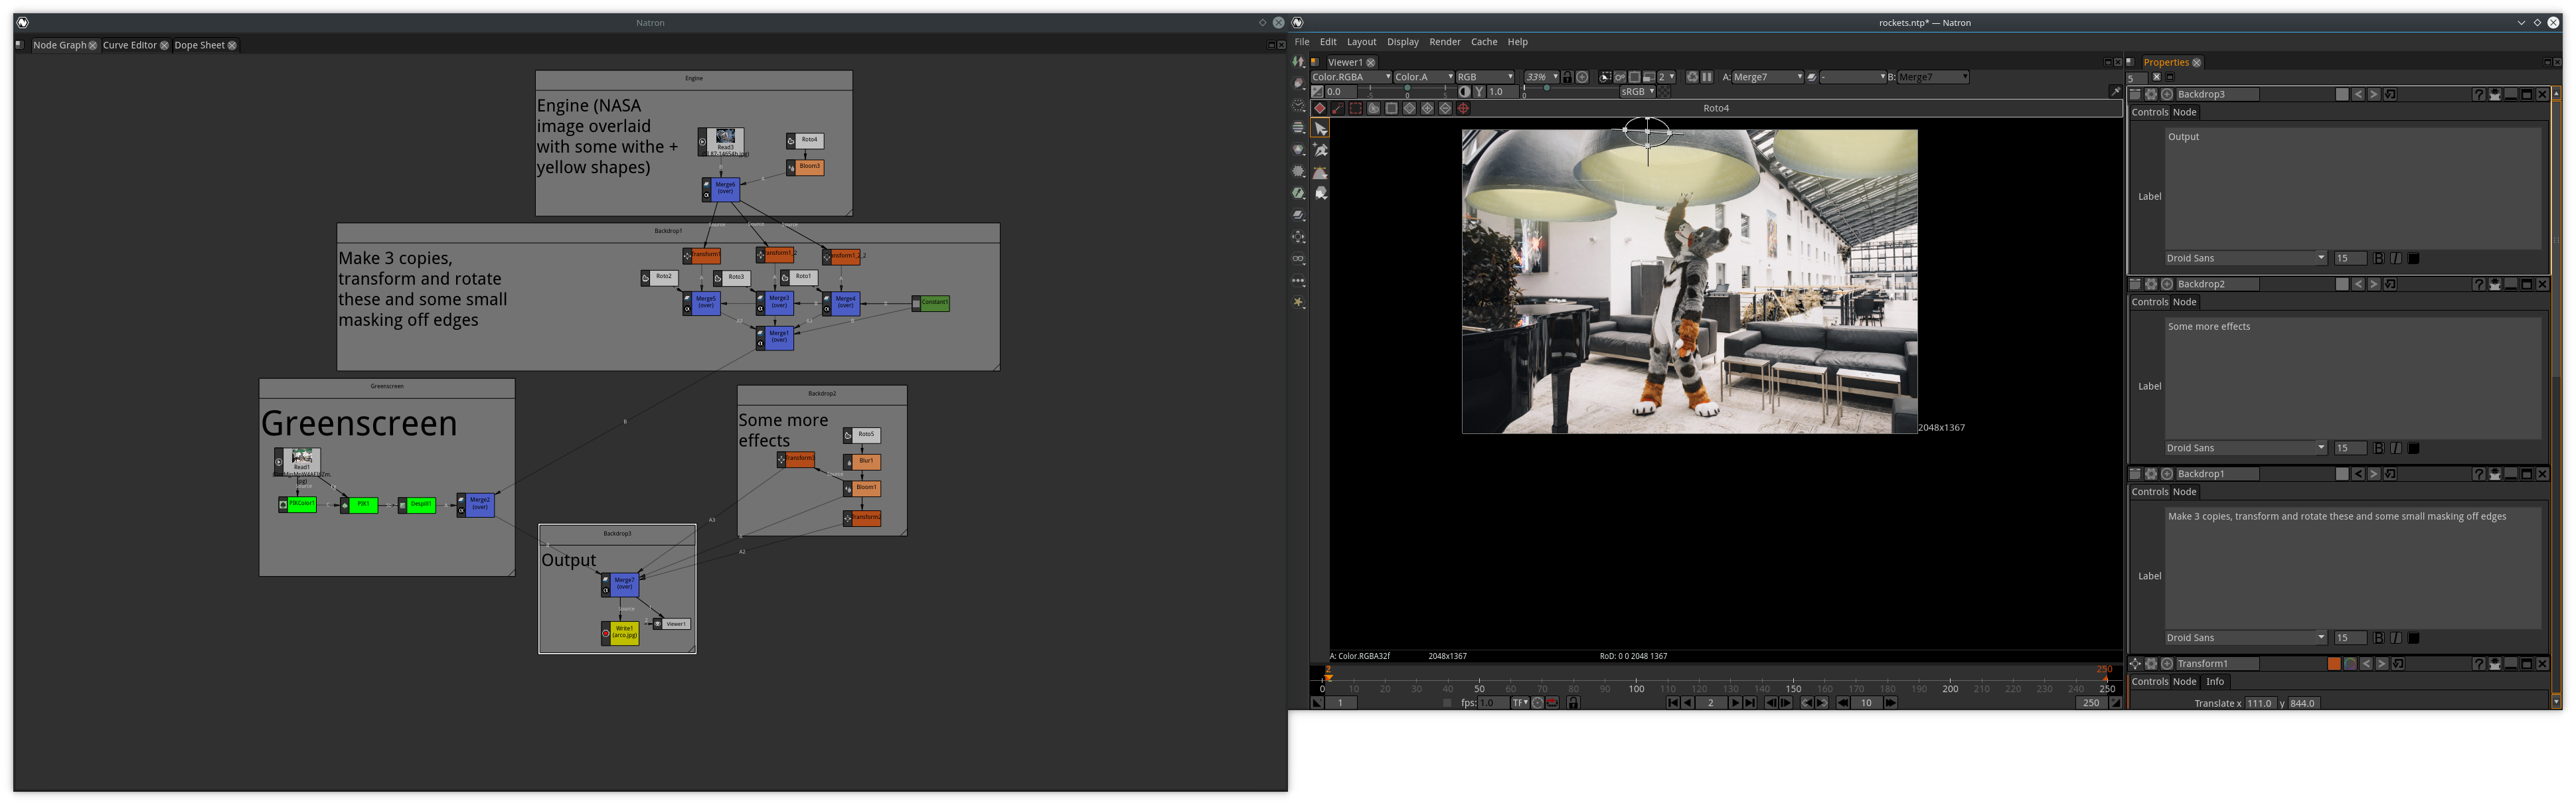
Task: Toggle Roto feather link option
Action: [x=1338, y=108]
